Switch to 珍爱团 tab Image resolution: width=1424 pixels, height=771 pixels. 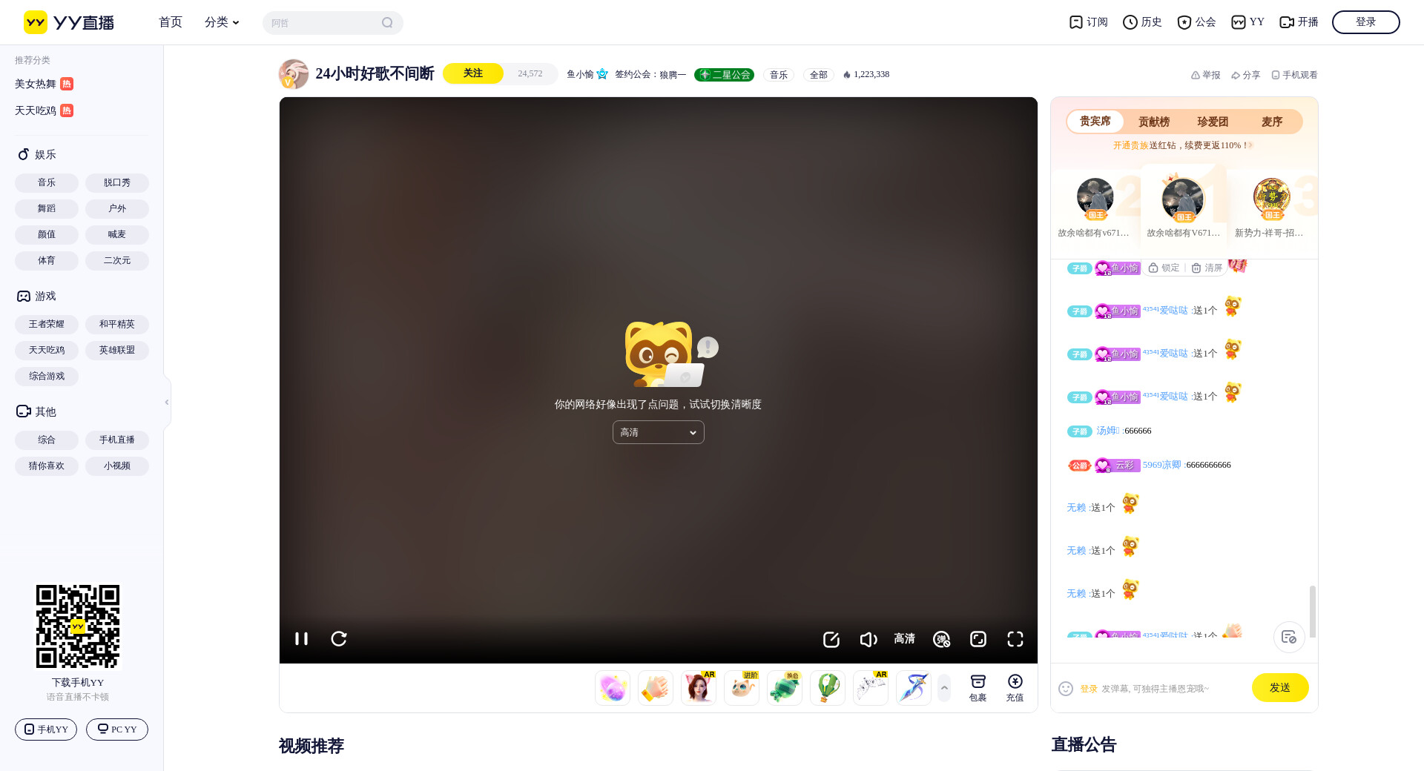[1213, 122]
